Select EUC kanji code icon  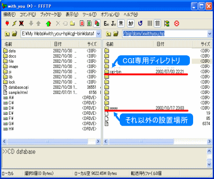pos(106,24)
